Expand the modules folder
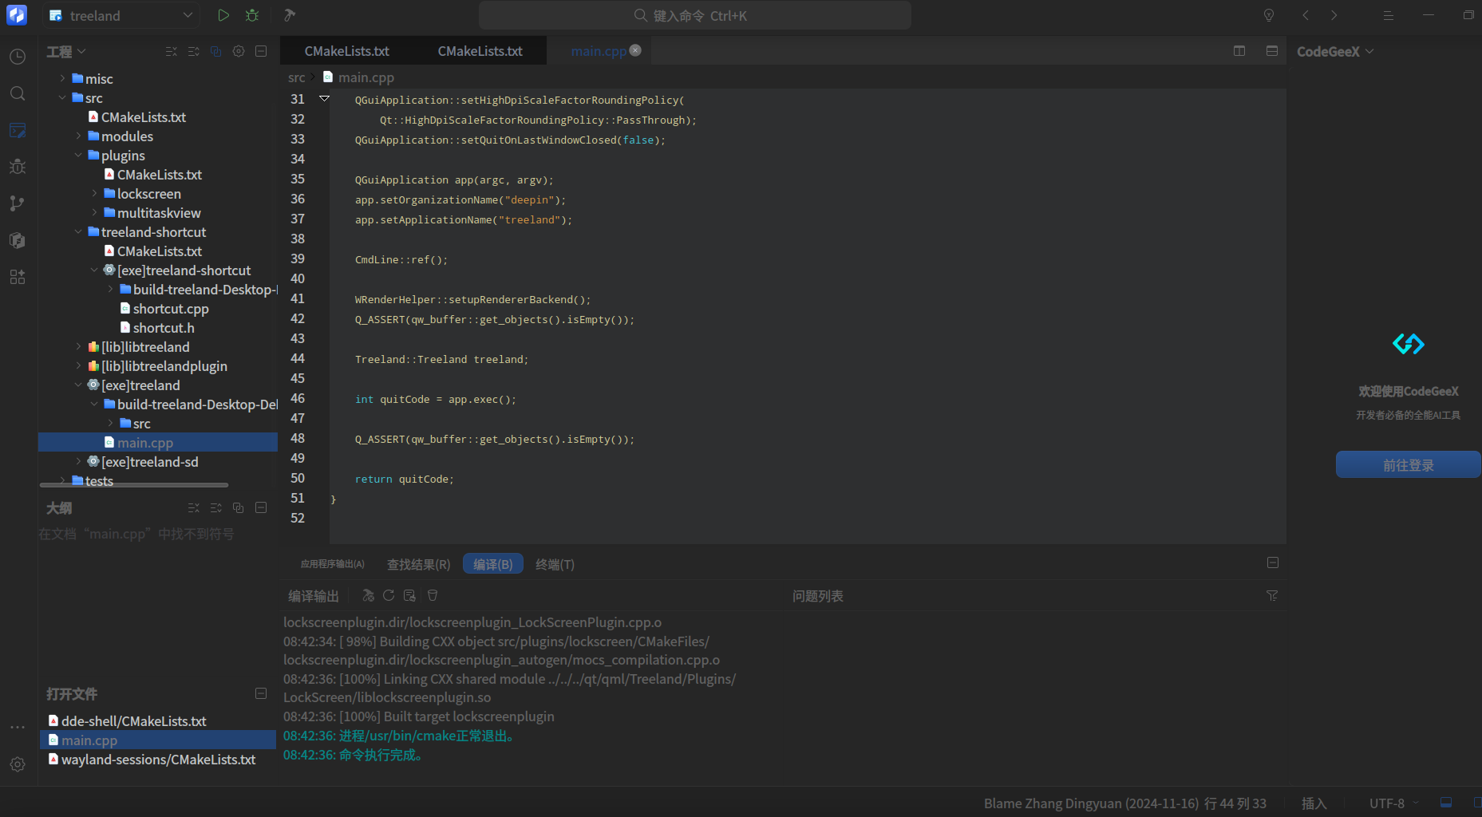Viewport: 1482px width, 817px height. [78, 136]
